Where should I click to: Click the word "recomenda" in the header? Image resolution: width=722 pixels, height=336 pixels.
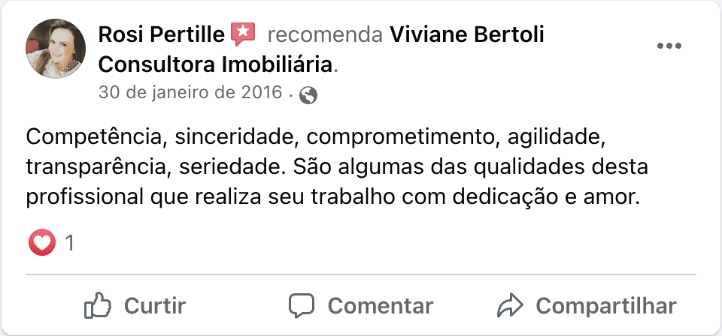(324, 34)
